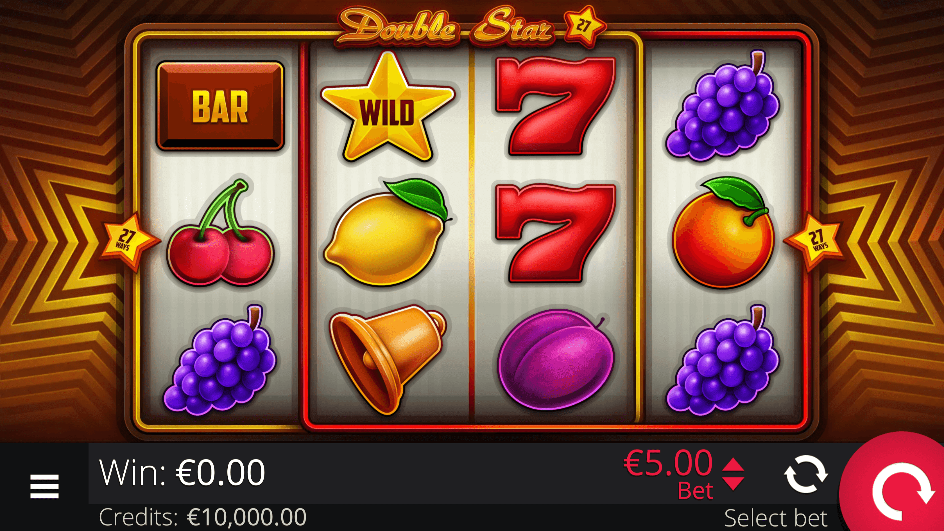Click the Select bet label
The height and width of the screenshot is (531, 944).
[776, 518]
